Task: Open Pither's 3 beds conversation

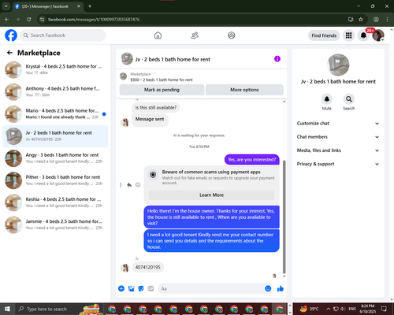Action: pyautogui.click(x=55, y=180)
